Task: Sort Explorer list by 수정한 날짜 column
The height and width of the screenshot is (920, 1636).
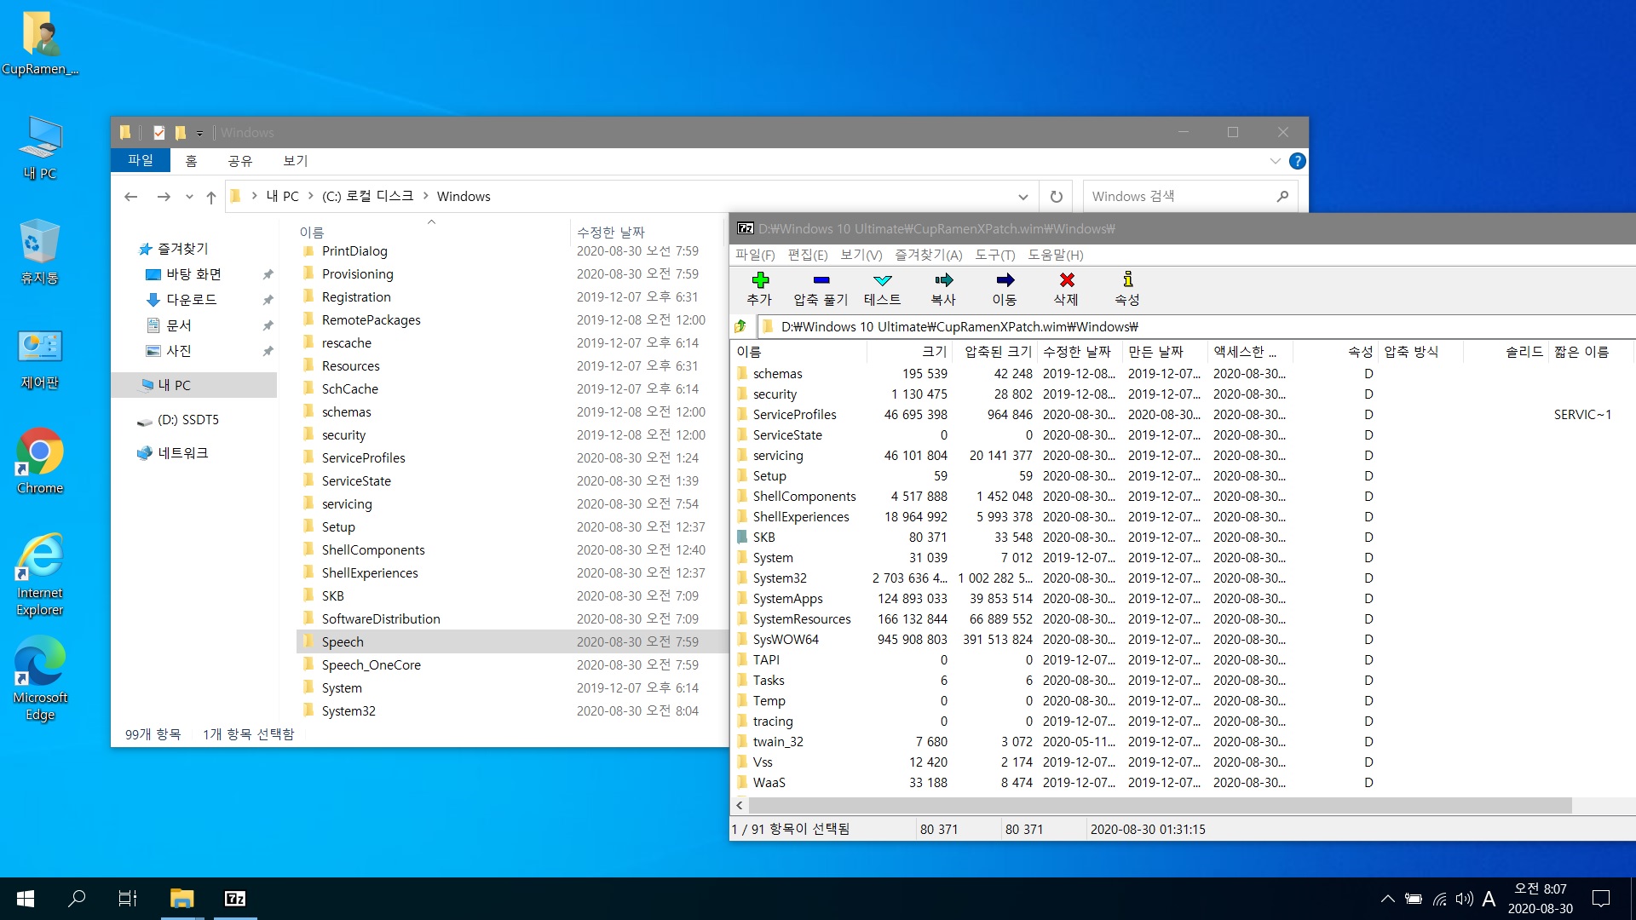Action: 646,232
